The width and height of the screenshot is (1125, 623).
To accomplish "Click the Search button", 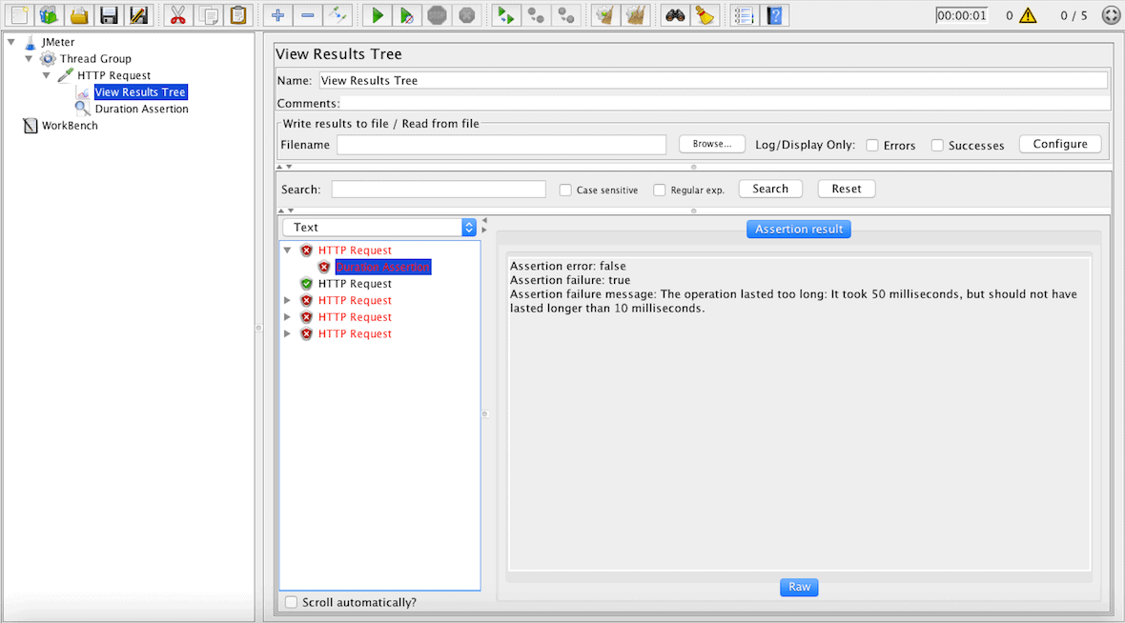I will click(769, 189).
